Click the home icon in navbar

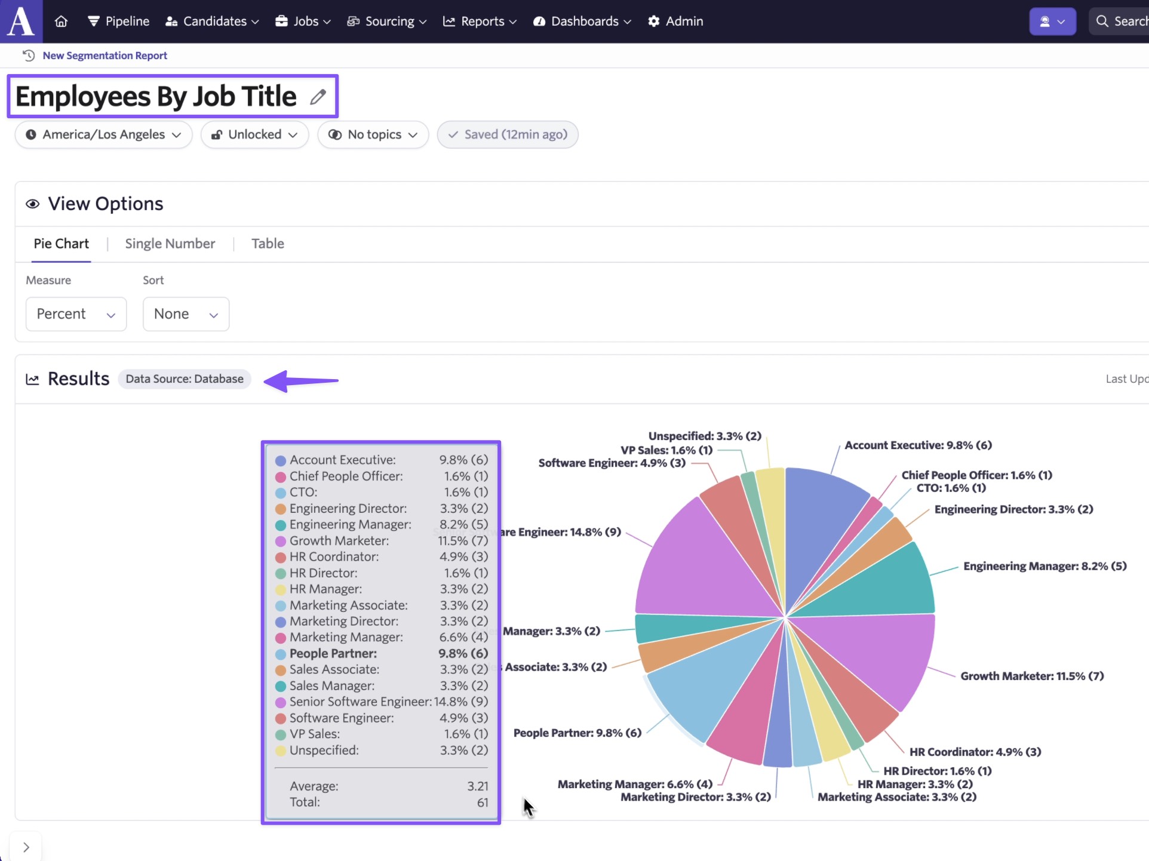click(x=61, y=21)
